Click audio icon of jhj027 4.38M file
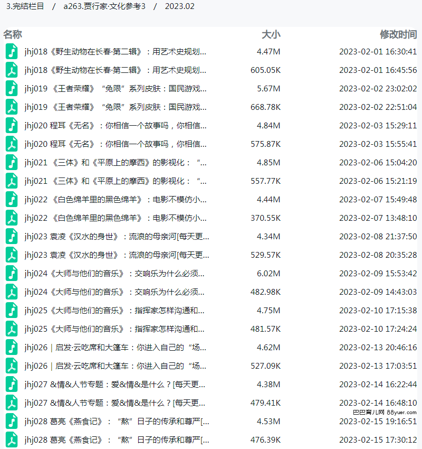422x449 pixels. [x=12, y=384]
